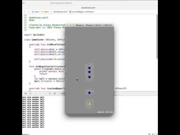Click the first 'with another ball' console line

tap(33, 97)
